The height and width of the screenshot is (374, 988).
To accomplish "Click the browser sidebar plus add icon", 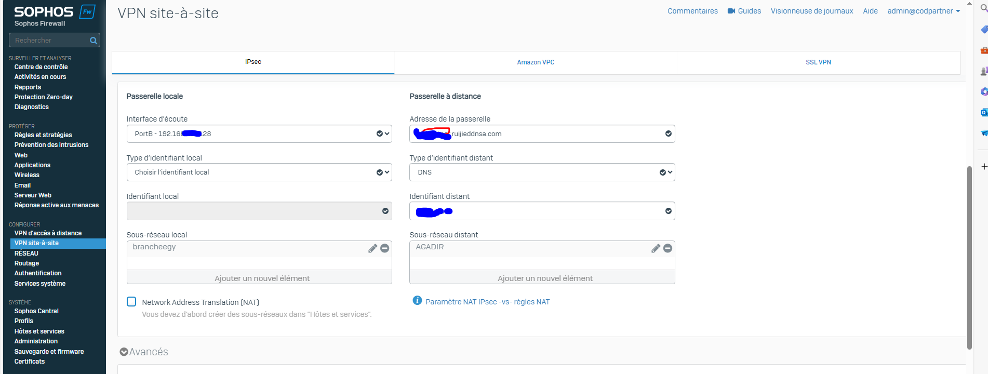I will pos(984,167).
